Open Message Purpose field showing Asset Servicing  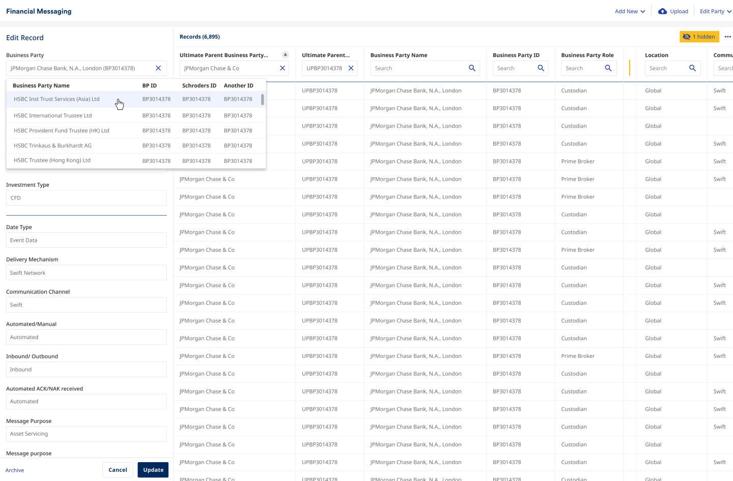[87, 434]
